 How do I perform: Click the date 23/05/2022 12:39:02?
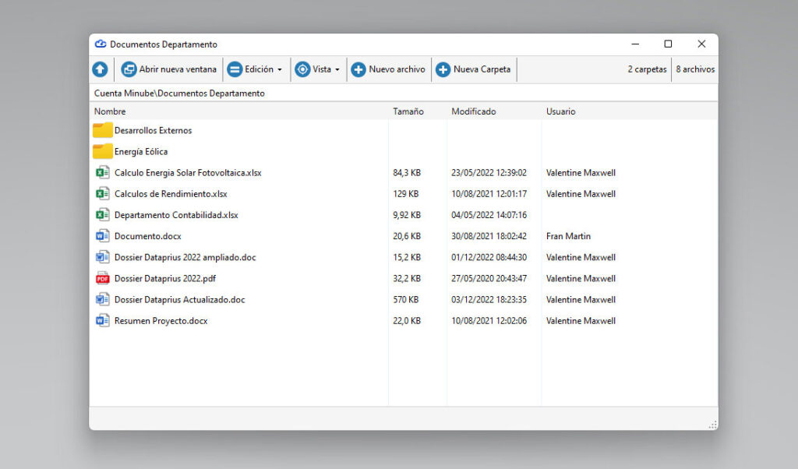(489, 172)
